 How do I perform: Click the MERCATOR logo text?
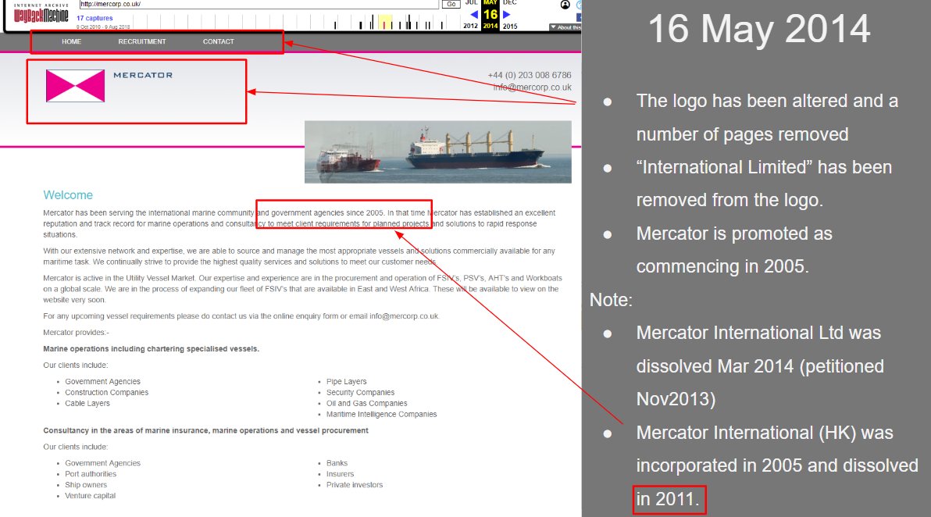tap(143, 76)
